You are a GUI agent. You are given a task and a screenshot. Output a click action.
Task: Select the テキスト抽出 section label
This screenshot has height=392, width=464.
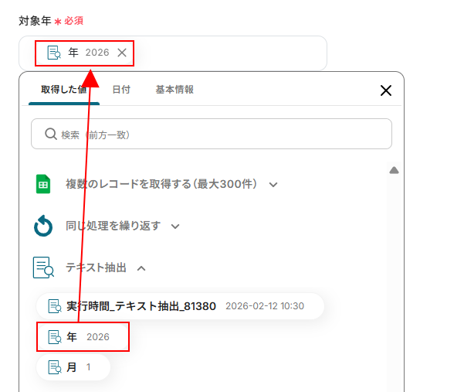click(96, 268)
